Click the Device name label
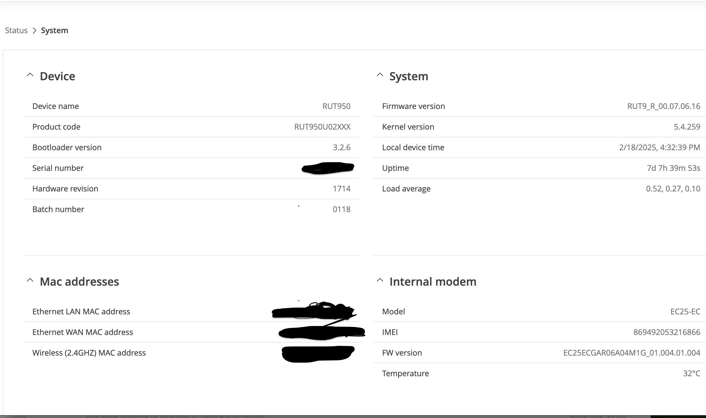Image resolution: width=706 pixels, height=418 pixels. click(55, 106)
